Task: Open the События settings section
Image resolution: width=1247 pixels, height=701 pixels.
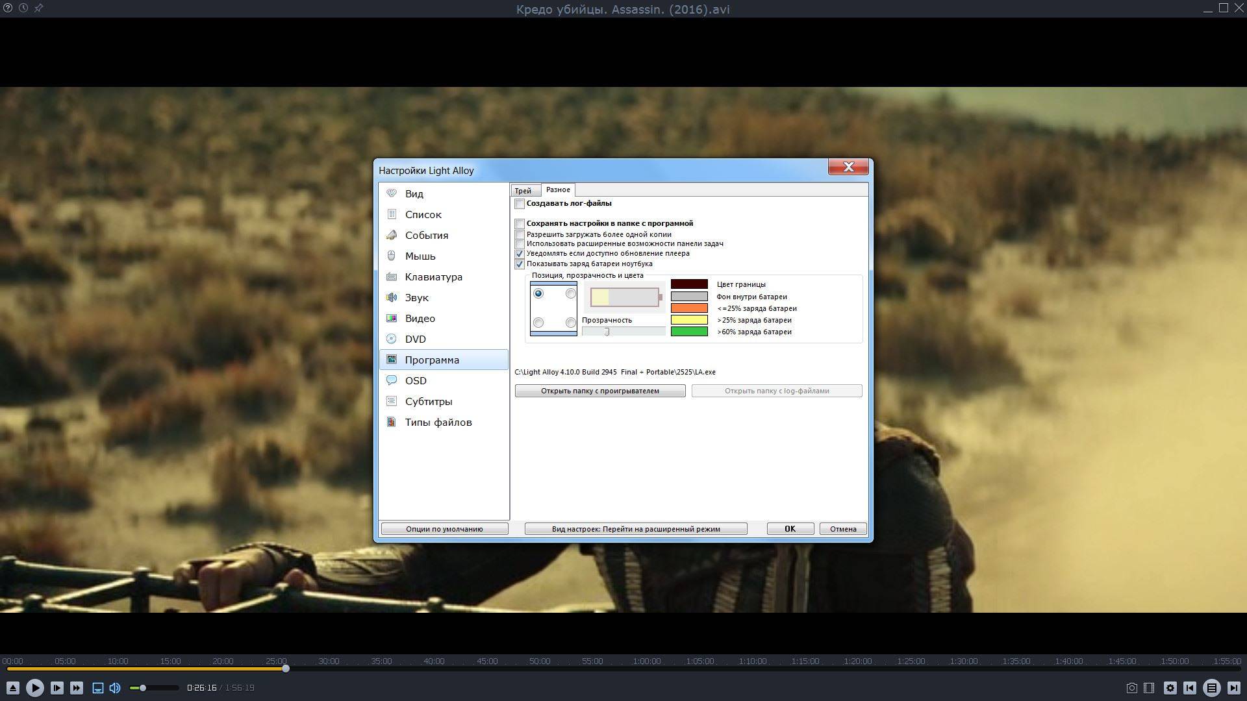Action: [x=444, y=235]
